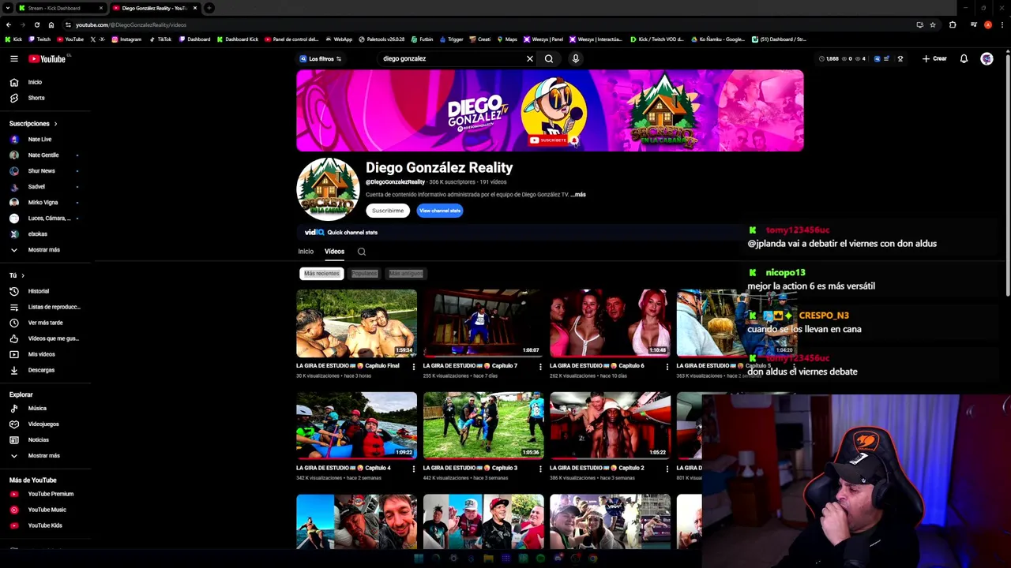Image resolution: width=1011 pixels, height=568 pixels.
Task: Open the Instagram bookmark
Action: tap(126, 39)
